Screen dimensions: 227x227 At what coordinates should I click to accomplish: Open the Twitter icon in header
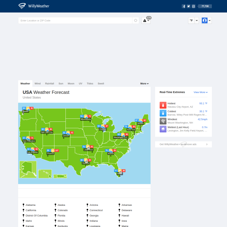[188, 6]
